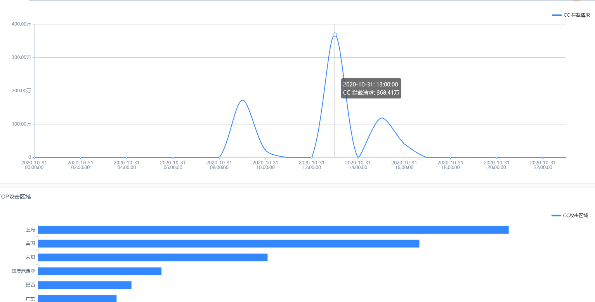Select the 美国 bar in attack regions

point(229,243)
